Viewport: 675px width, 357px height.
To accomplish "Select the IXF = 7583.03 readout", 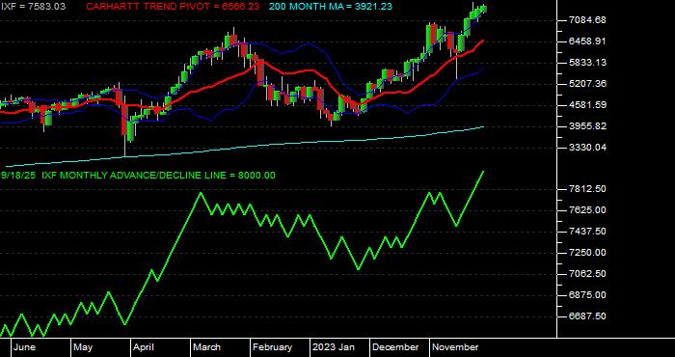I will click(33, 7).
